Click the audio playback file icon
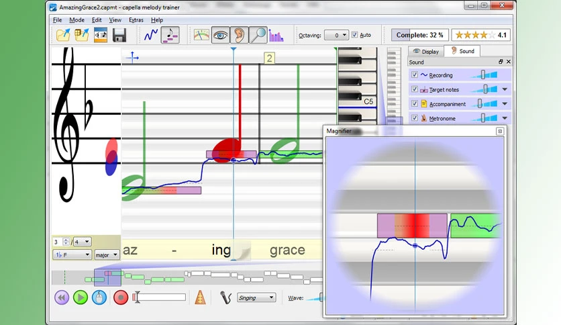 [101, 35]
